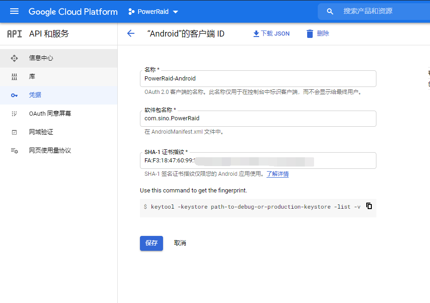Click the OAuth 2.0 客户端的名称 helper text
This screenshot has width=430, height=303.
pyautogui.click(x=253, y=92)
